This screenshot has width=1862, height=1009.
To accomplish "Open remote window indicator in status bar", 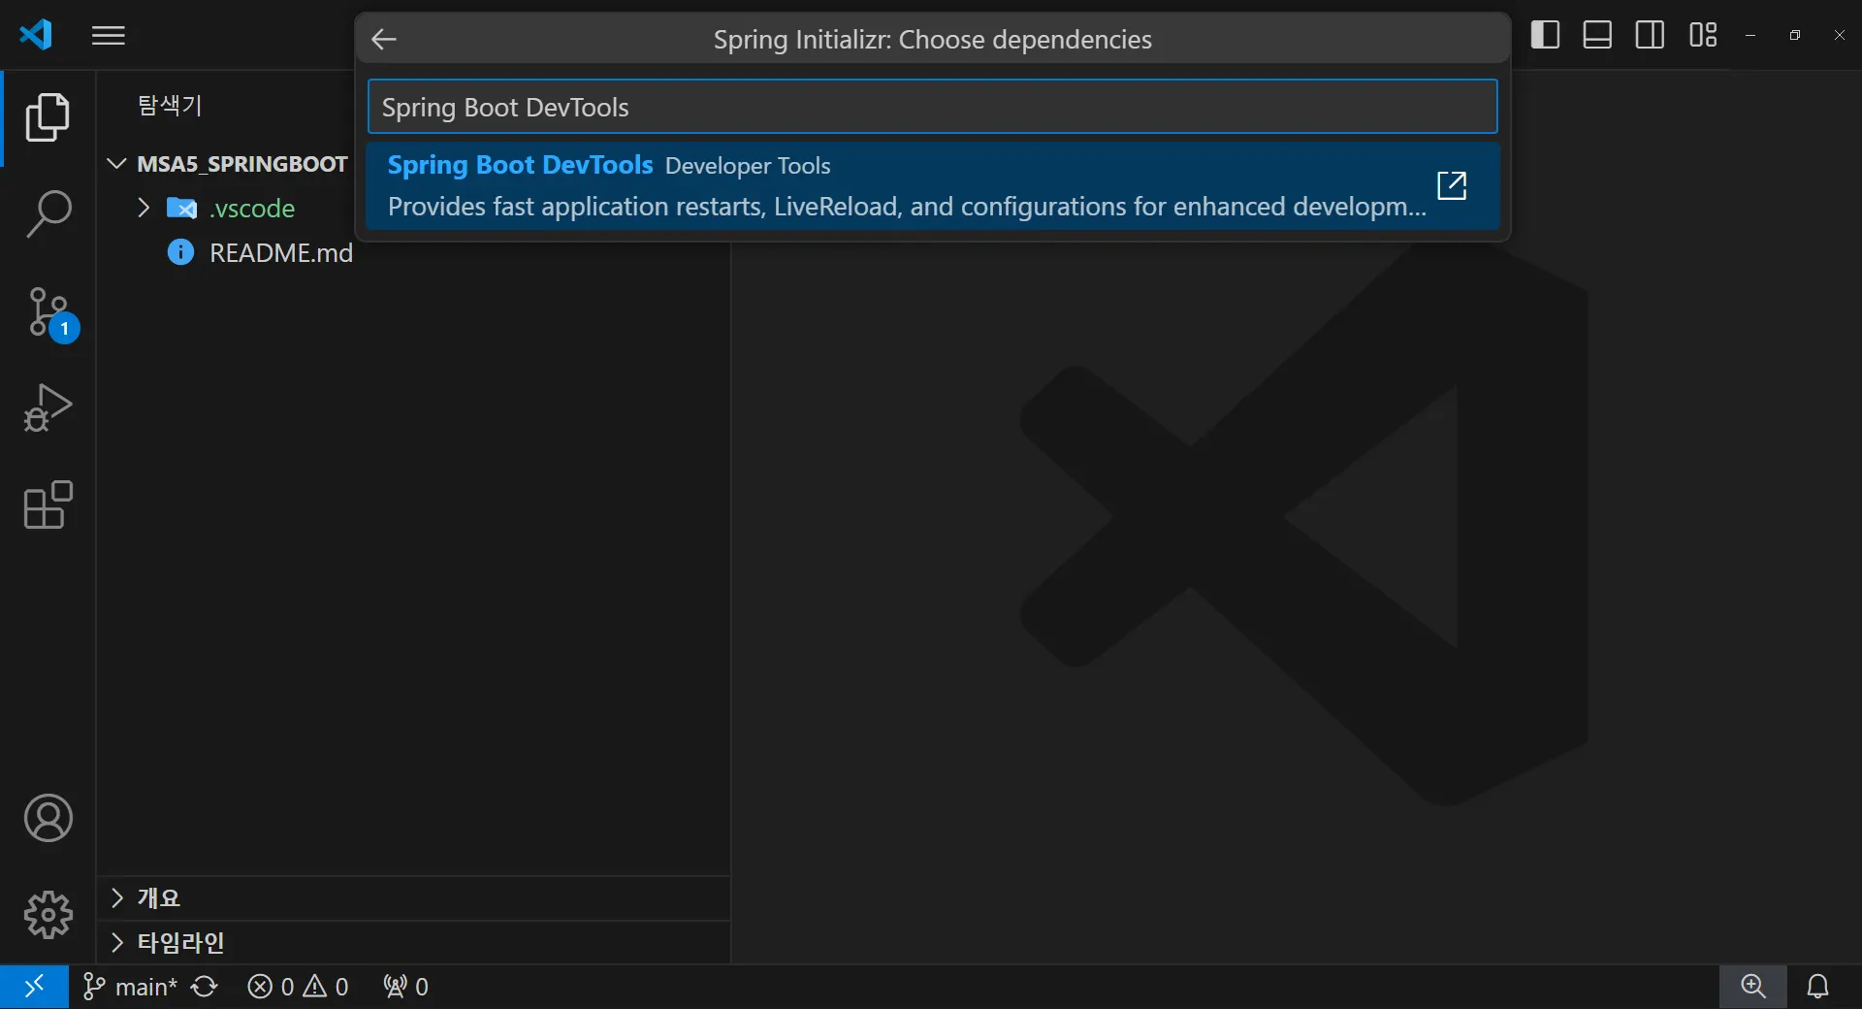I will pos(34,987).
